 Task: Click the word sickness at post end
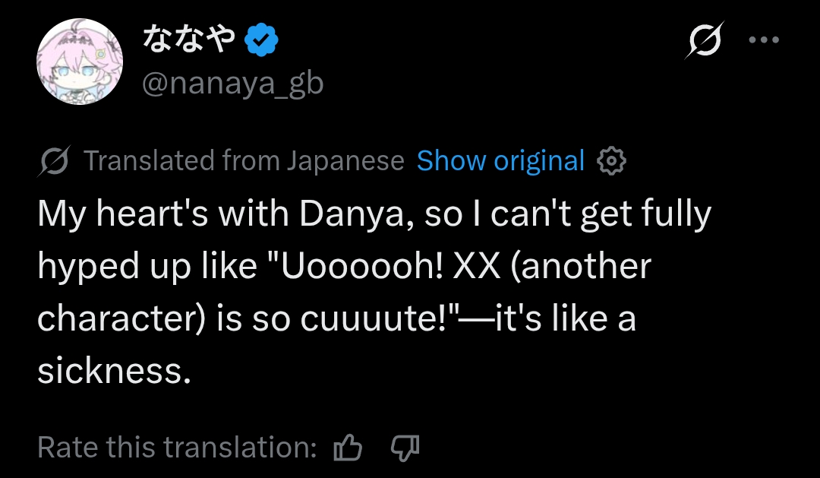[x=114, y=371]
